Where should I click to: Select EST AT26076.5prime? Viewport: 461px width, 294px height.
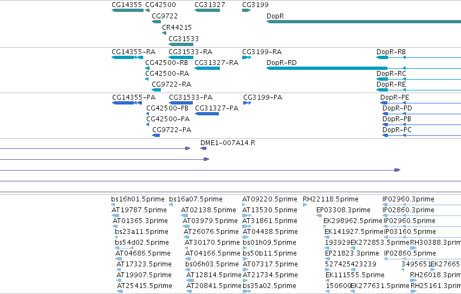point(187,238)
